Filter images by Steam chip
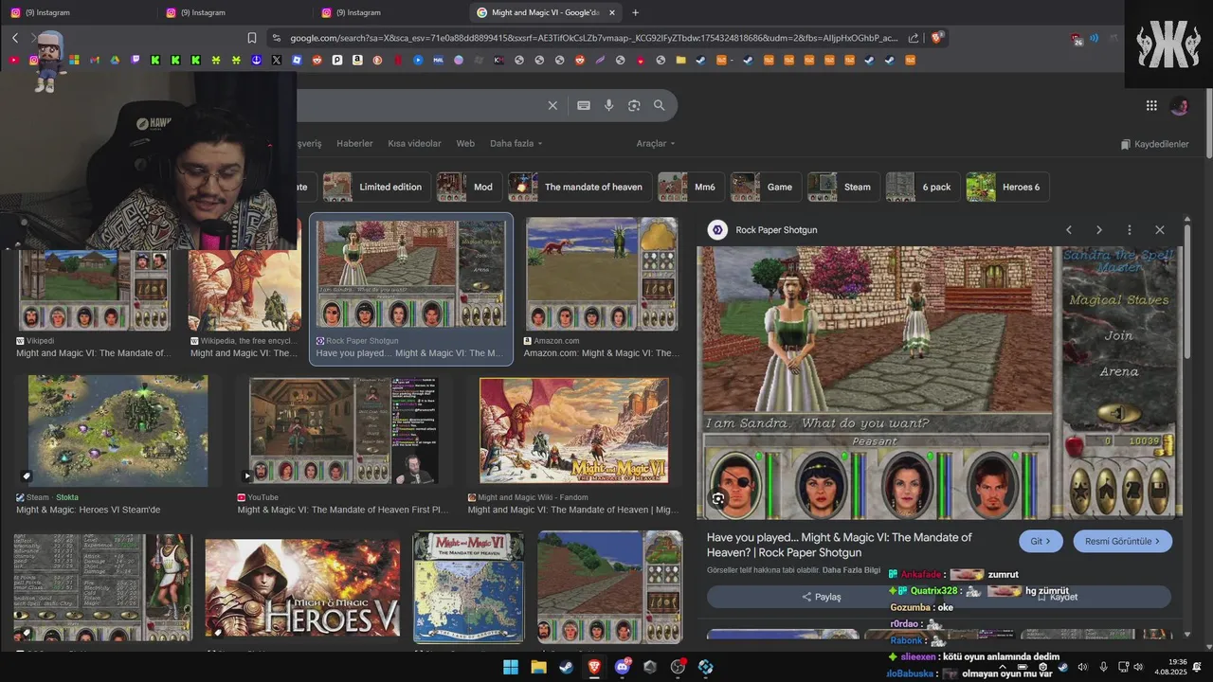1213x682 pixels. 842,187
